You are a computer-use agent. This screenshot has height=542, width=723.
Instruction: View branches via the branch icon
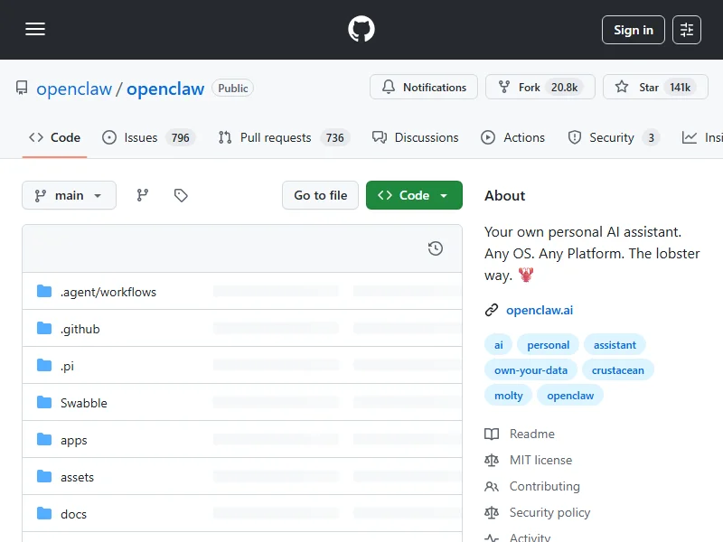click(142, 195)
